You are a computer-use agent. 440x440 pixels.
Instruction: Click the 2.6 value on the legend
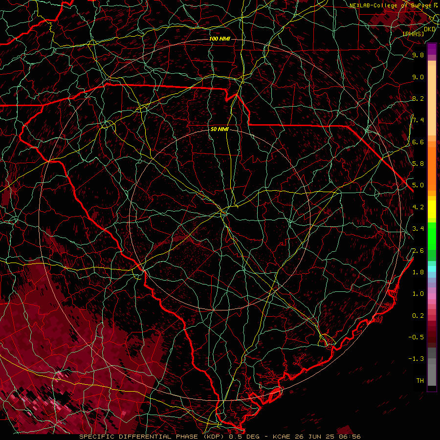pyautogui.click(x=418, y=251)
